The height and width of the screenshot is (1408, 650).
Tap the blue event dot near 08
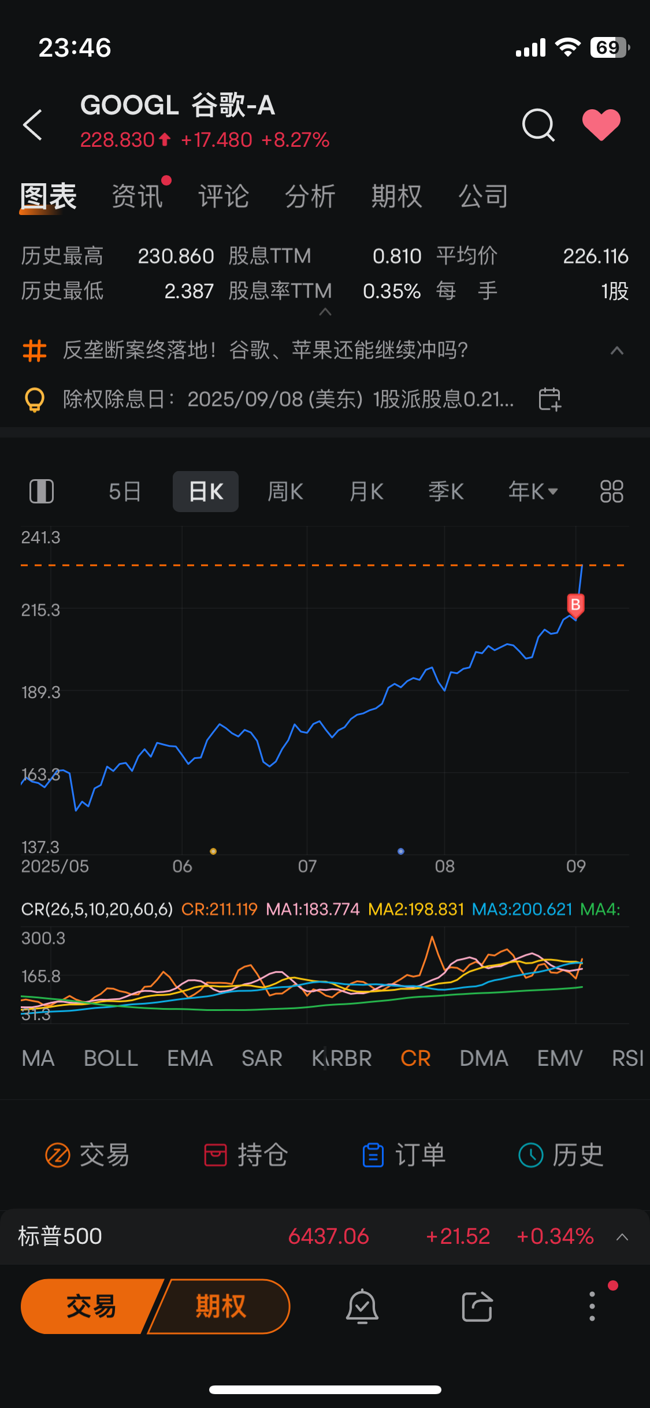click(401, 851)
